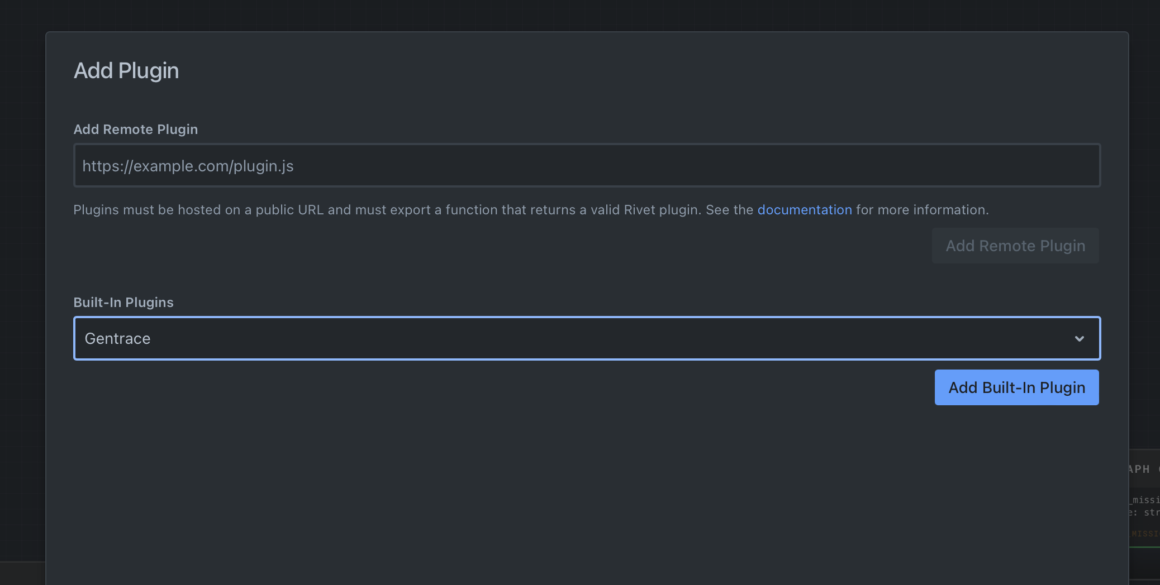Click the plugin hosting help text
The width and height of the screenshot is (1160, 585).
pyautogui.click(x=413, y=210)
